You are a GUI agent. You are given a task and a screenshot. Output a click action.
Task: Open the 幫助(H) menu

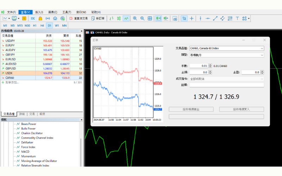96,12
